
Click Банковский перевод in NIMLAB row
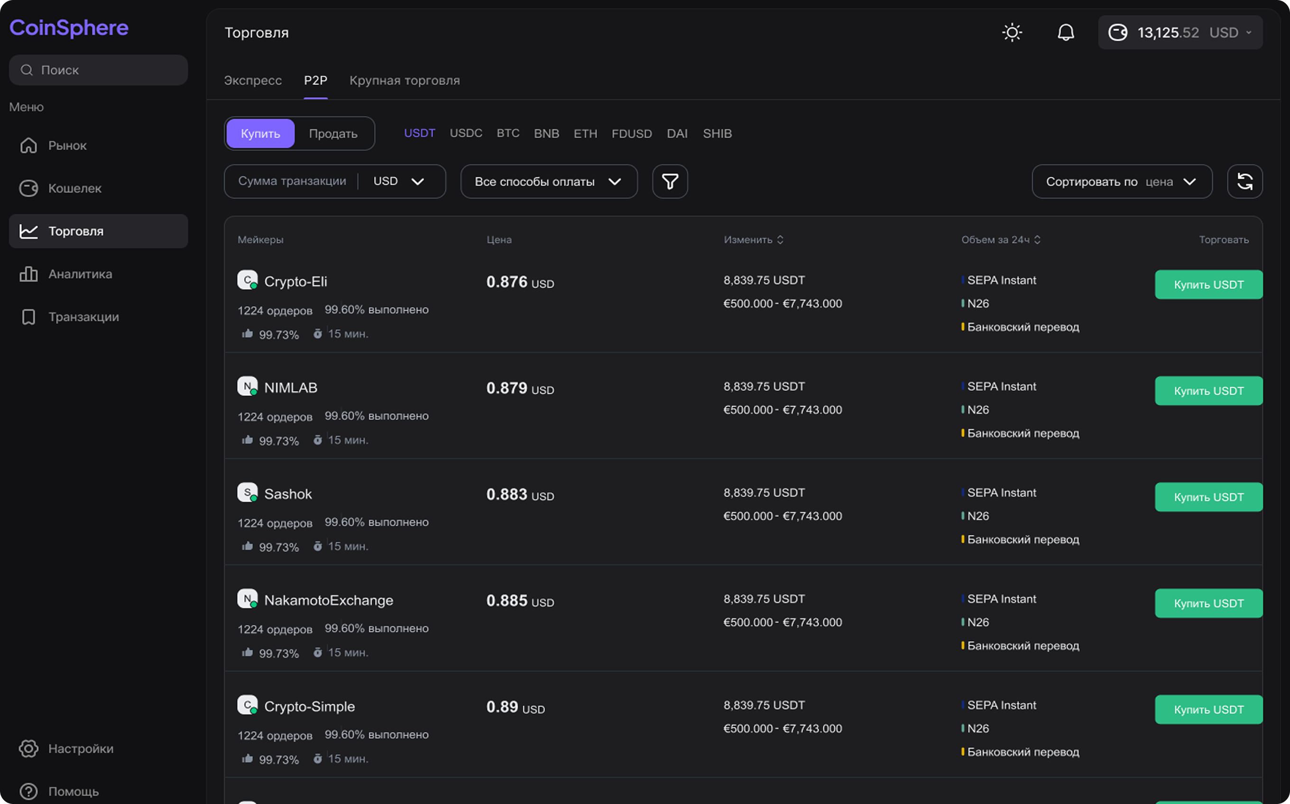(1023, 433)
